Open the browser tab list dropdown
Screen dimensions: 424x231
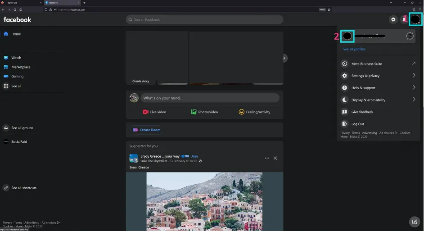coord(391,2)
